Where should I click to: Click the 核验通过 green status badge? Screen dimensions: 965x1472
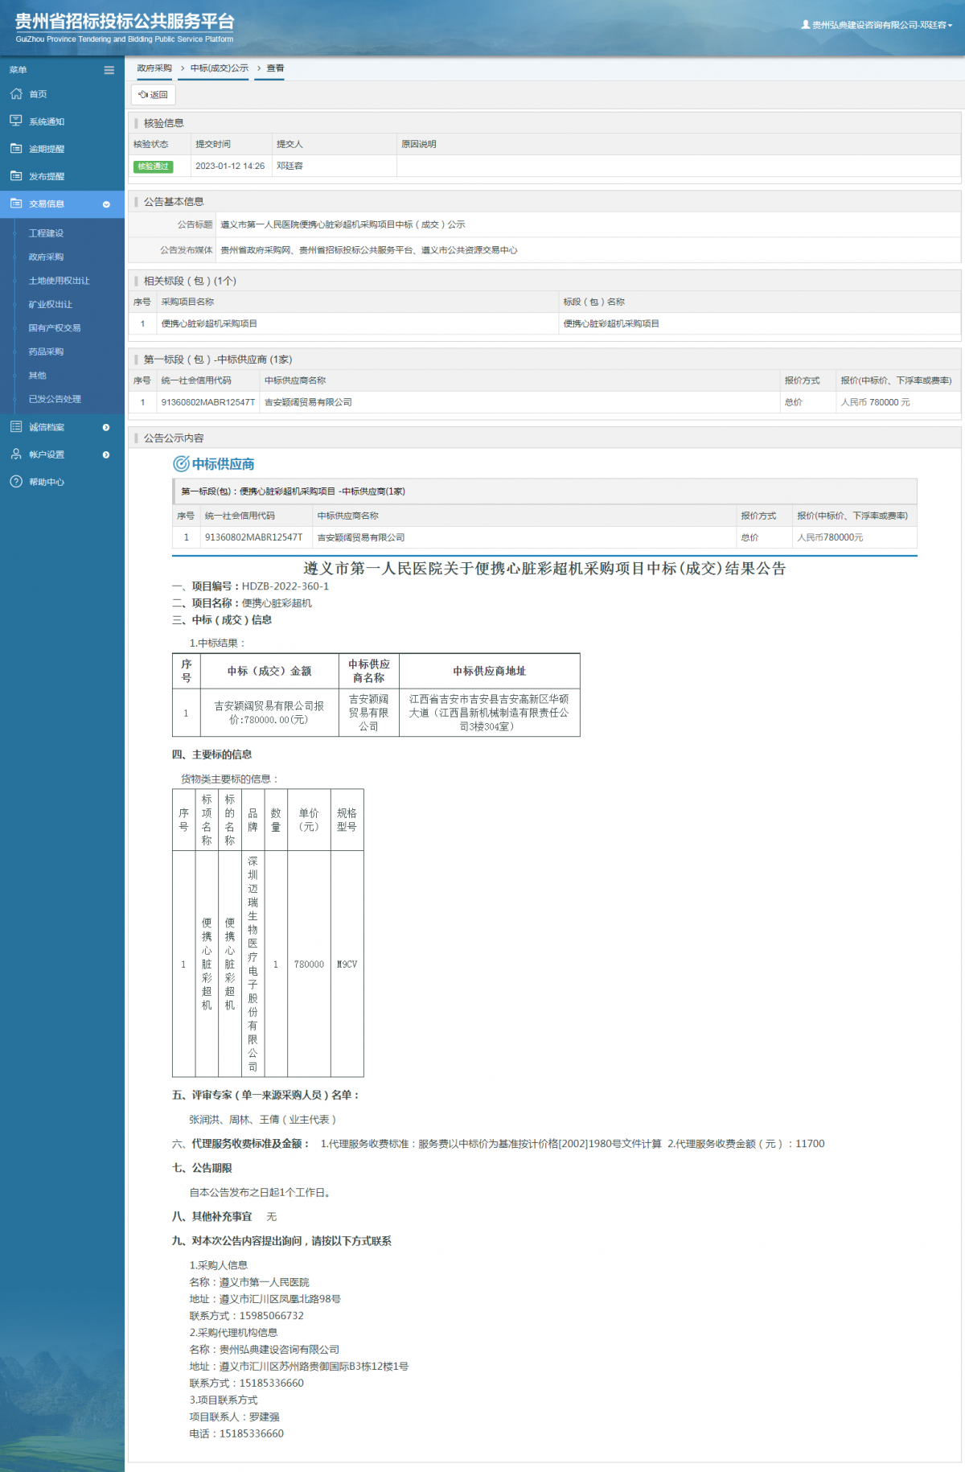pos(153,167)
